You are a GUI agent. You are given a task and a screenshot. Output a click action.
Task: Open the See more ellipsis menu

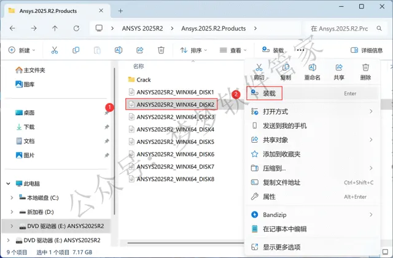click(x=300, y=50)
